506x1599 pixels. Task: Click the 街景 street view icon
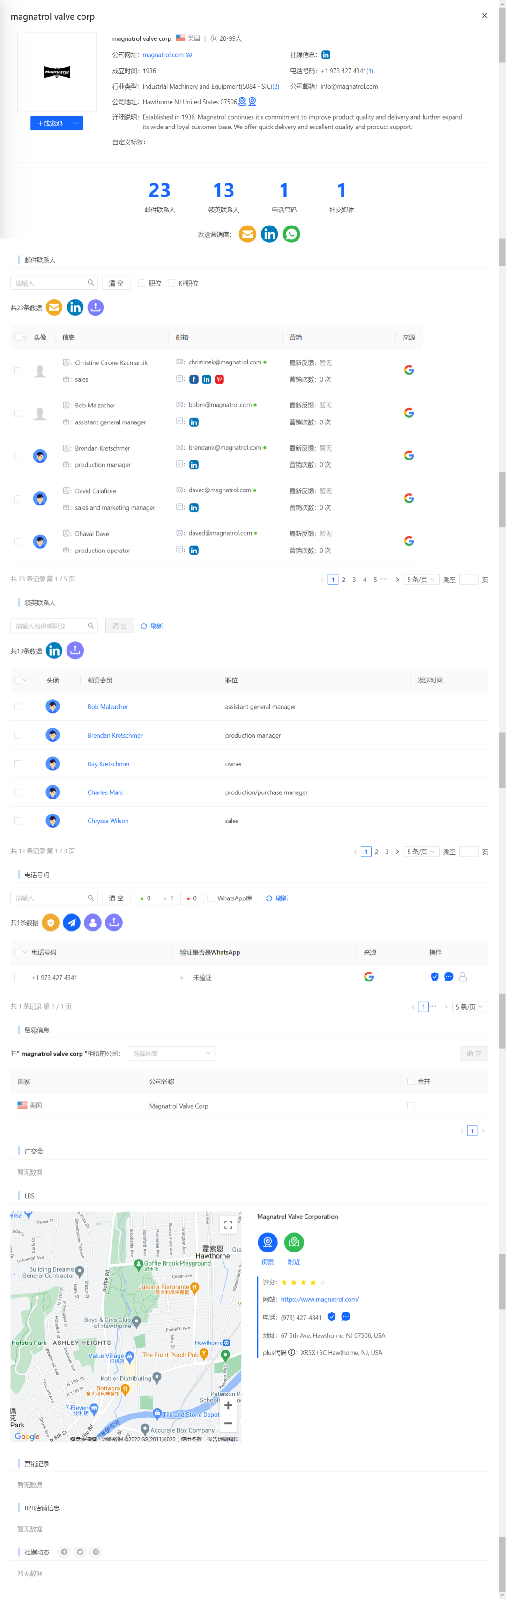pos(267,1243)
